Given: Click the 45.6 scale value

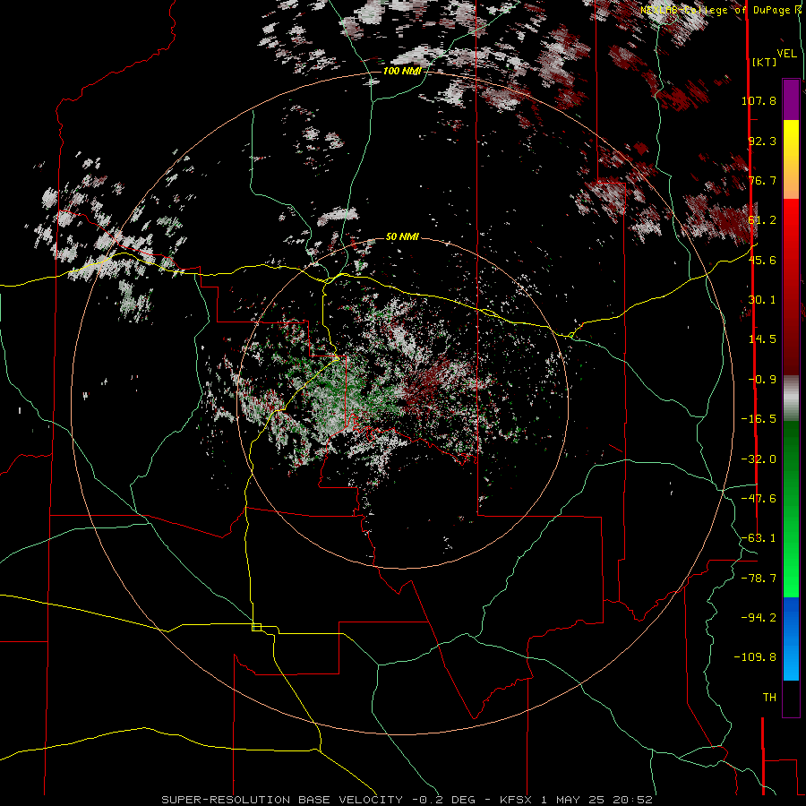Looking at the screenshot, I should point(762,260).
